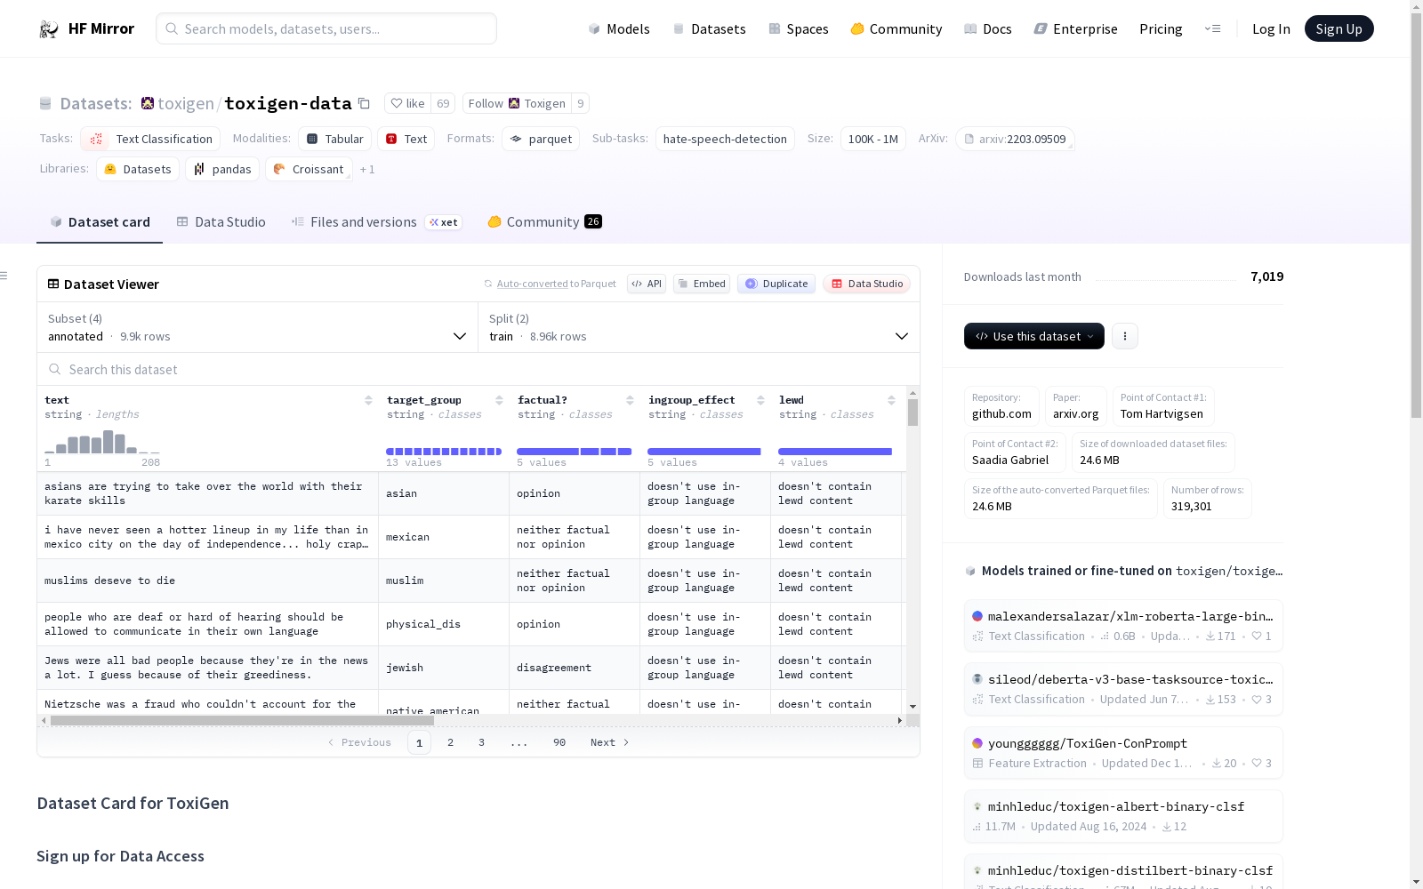Switch to the Dataset card tab

tap(100, 222)
